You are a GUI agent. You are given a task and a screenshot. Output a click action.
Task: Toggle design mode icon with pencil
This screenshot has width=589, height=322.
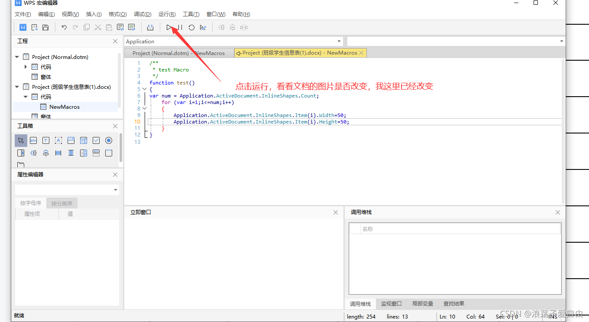pos(203,27)
